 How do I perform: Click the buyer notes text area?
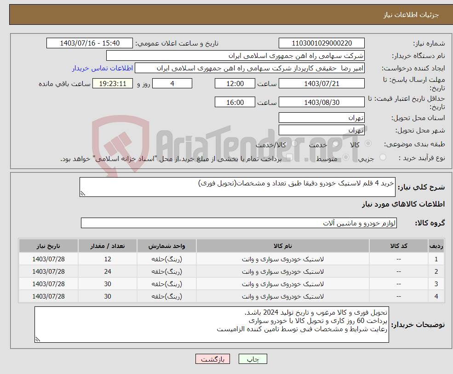coord(212,325)
